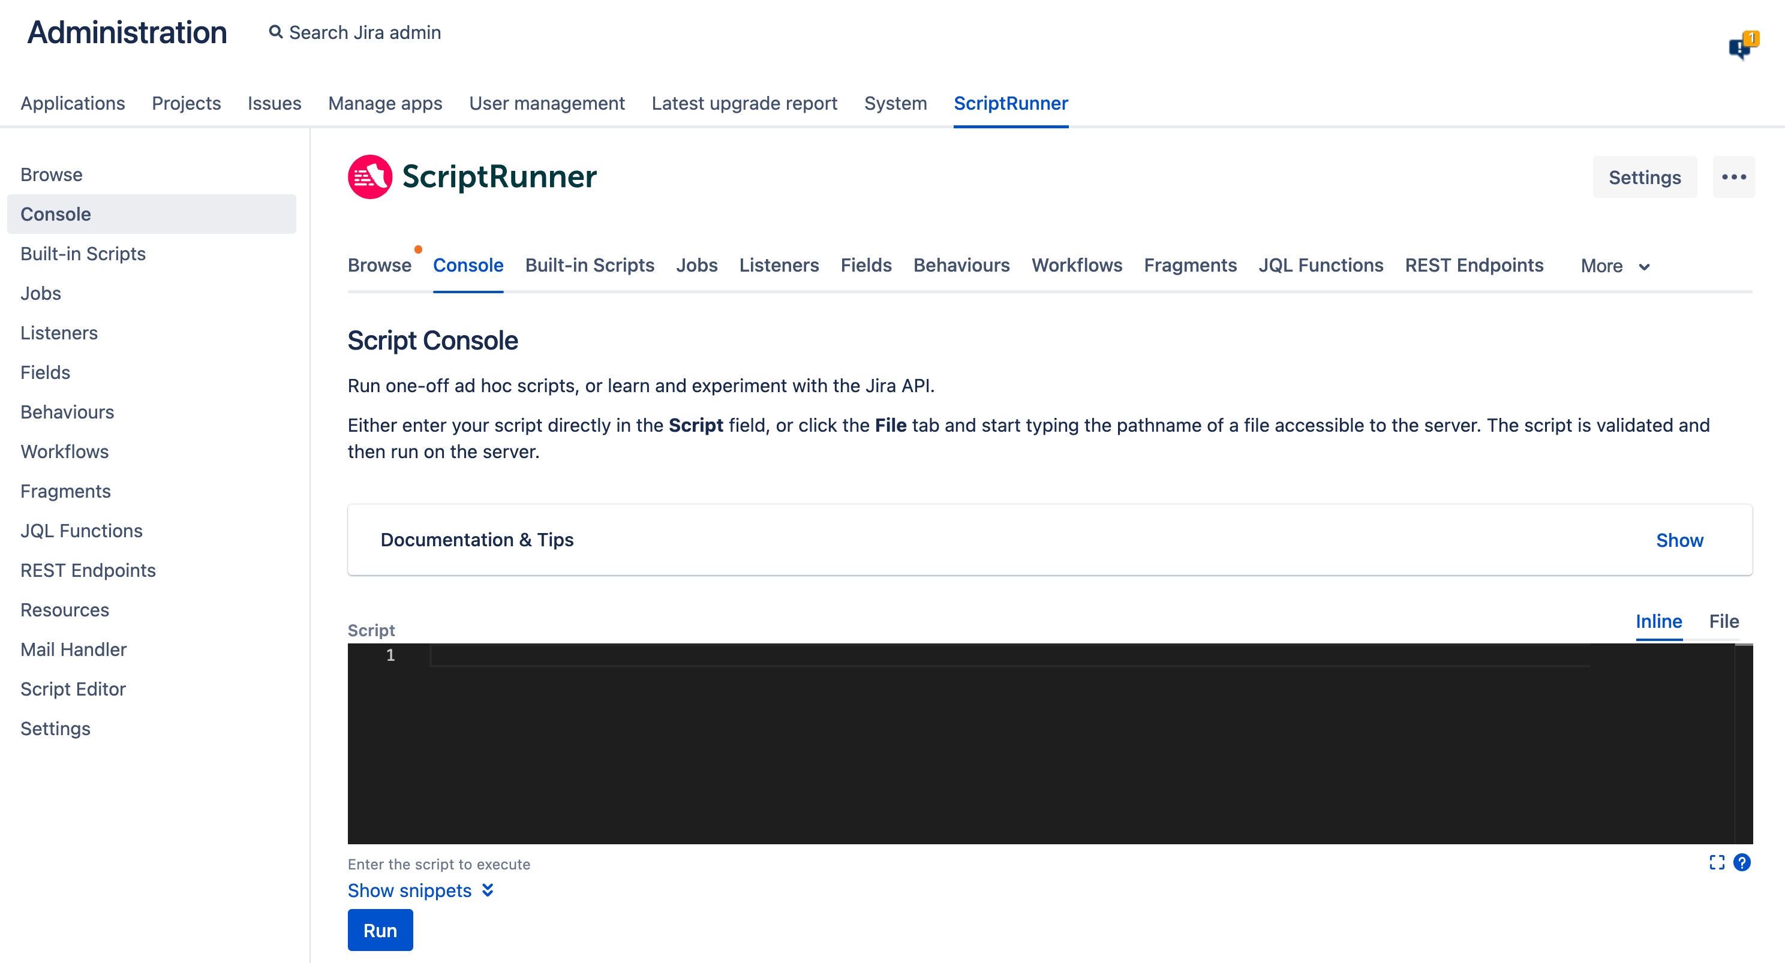Go to the Jobs tab
This screenshot has height=963, width=1785.
pyautogui.click(x=696, y=266)
